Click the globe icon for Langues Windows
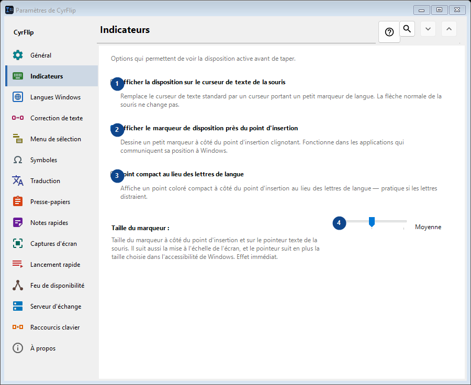Viewport: 471px width, 385px height. point(18,97)
